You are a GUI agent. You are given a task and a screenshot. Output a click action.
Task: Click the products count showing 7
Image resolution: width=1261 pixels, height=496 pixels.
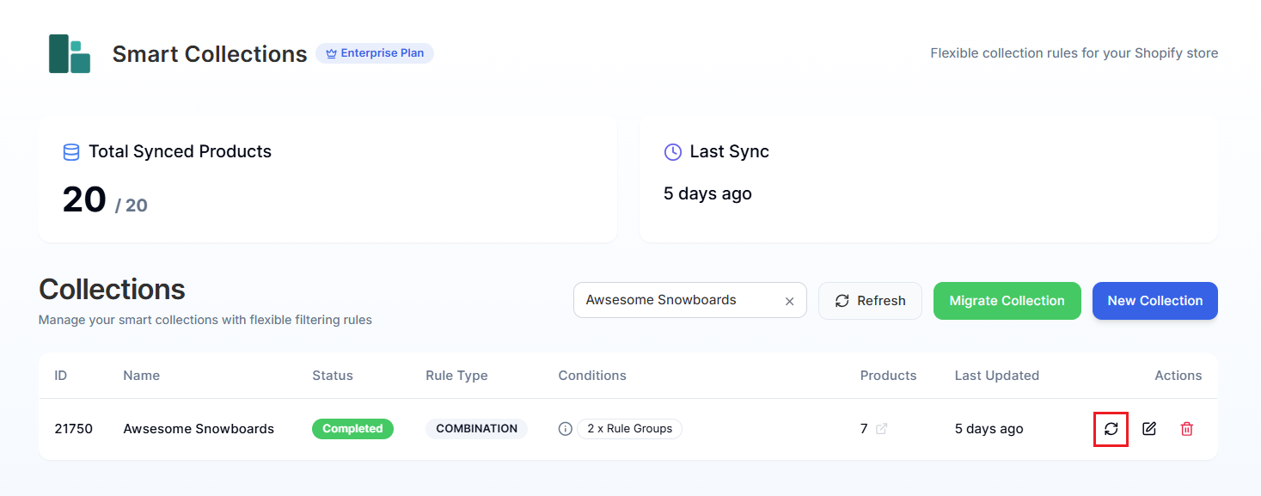pos(865,428)
